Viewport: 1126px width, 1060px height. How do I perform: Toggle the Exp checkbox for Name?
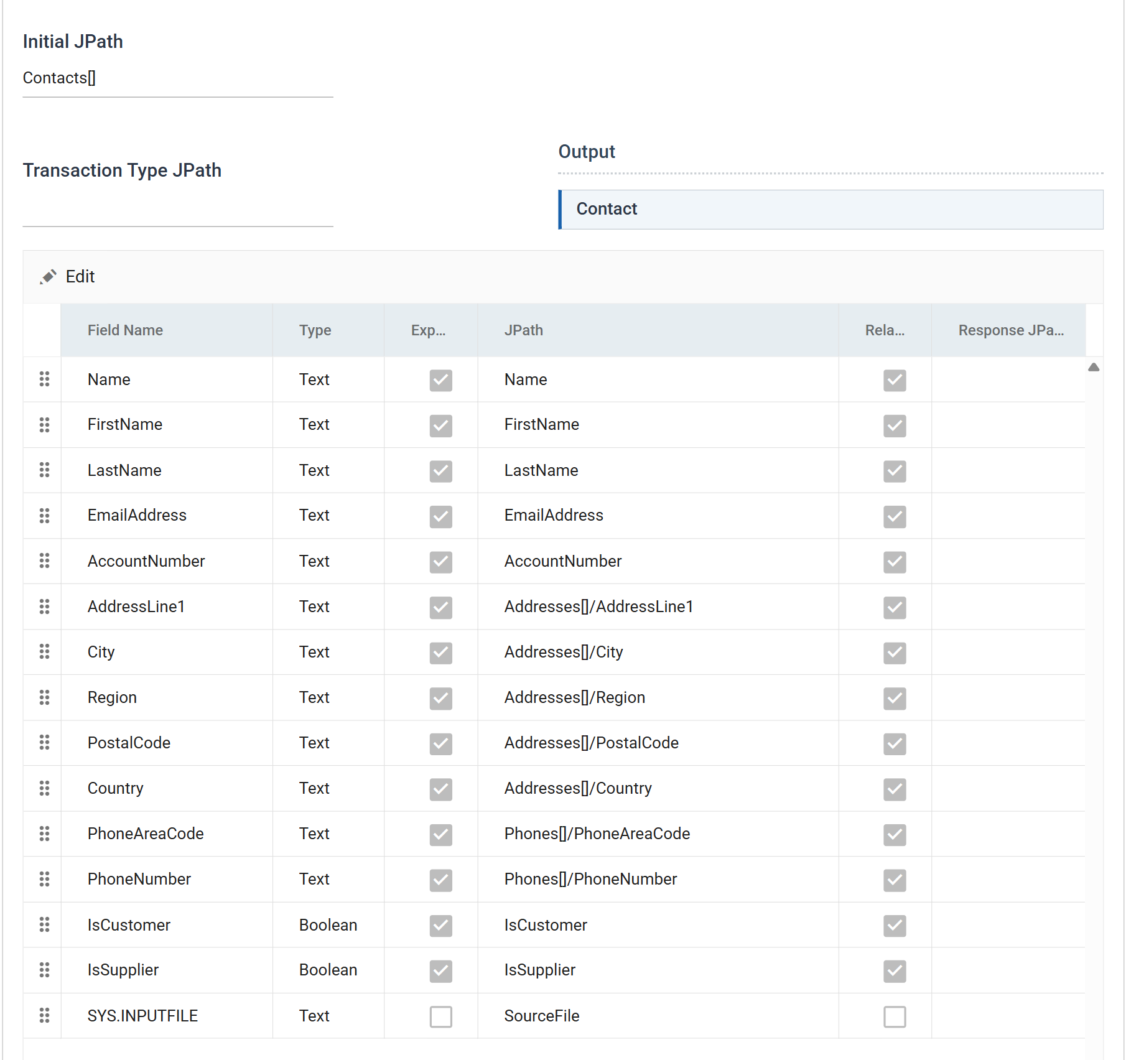pyautogui.click(x=440, y=380)
